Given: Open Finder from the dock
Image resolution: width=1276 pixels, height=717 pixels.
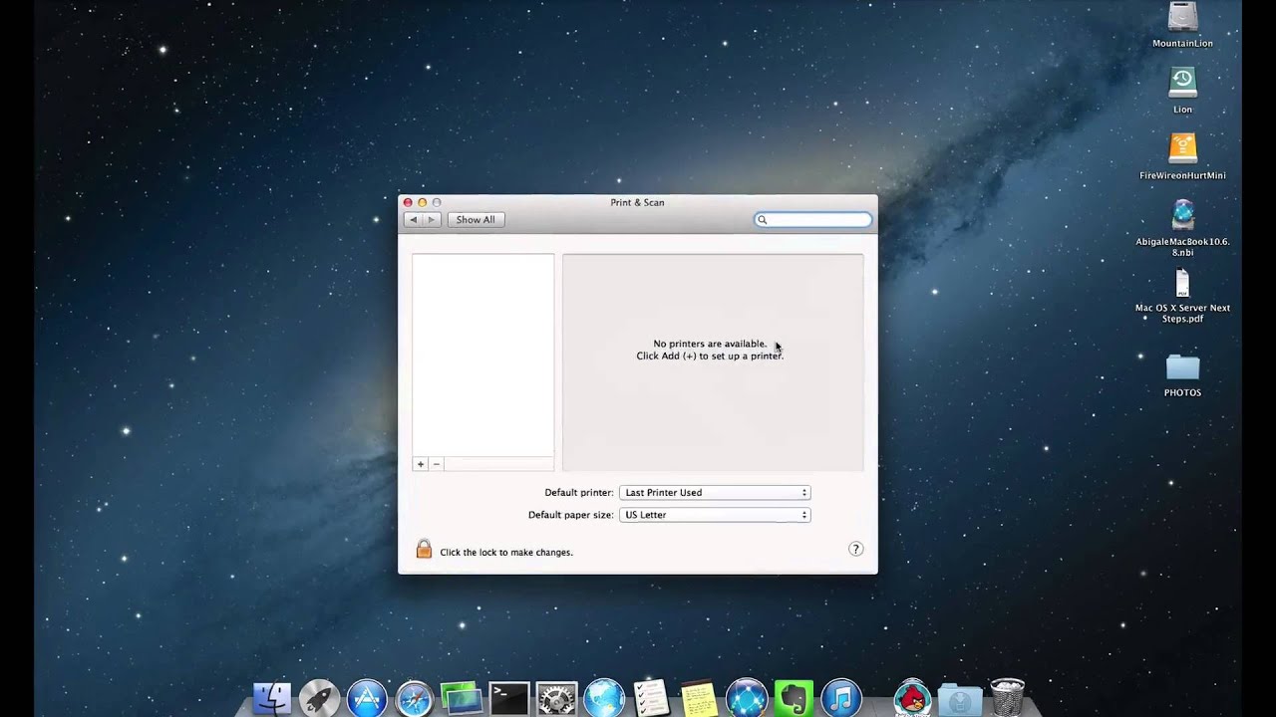Looking at the screenshot, I should click(271, 698).
